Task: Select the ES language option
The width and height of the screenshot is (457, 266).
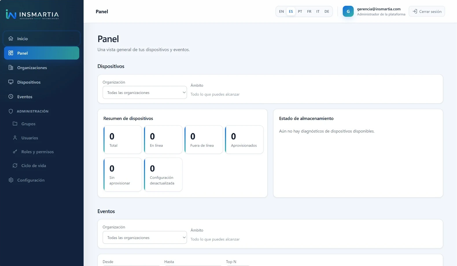Action: coord(291,12)
